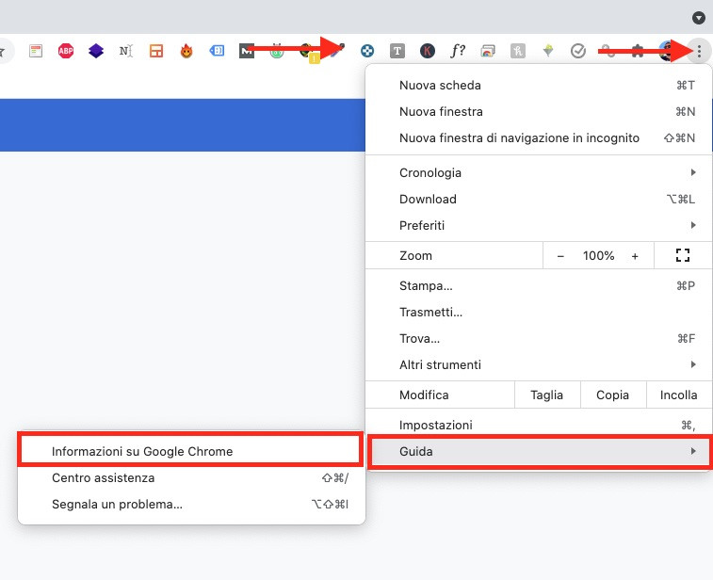Viewport: 713px width, 580px height.
Task: Click the news page extension icon
Action: [36, 51]
